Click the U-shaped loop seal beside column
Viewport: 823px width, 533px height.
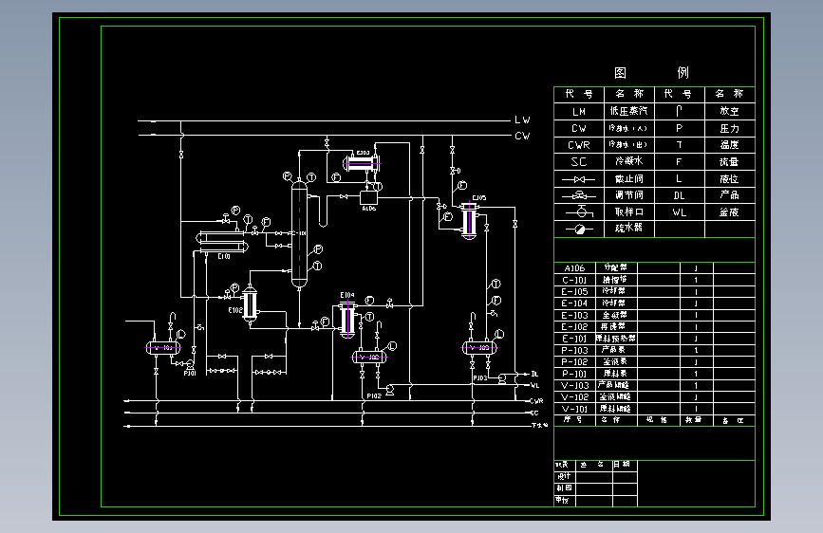click(x=323, y=211)
